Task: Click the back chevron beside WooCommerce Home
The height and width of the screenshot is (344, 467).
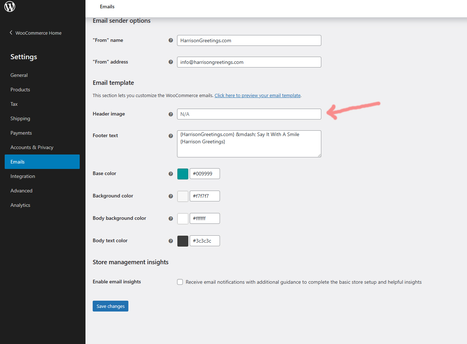Action: point(11,32)
